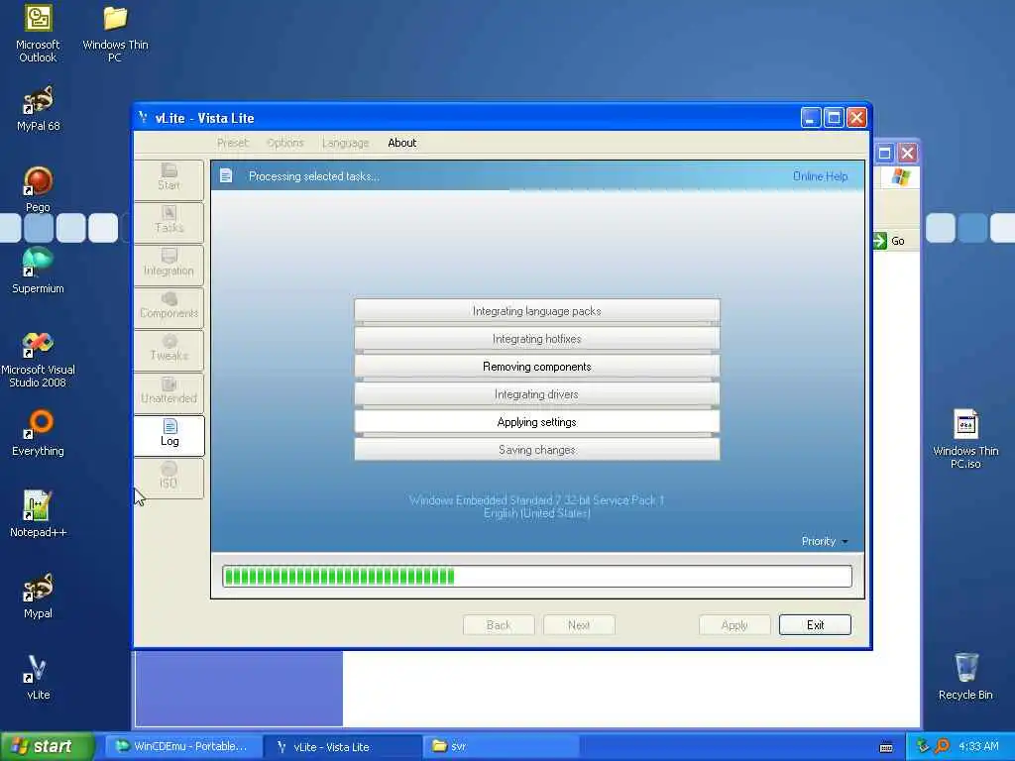Click the Integrating hotfixes step
Screen dimensions: 1015x761
coord(536,339)
